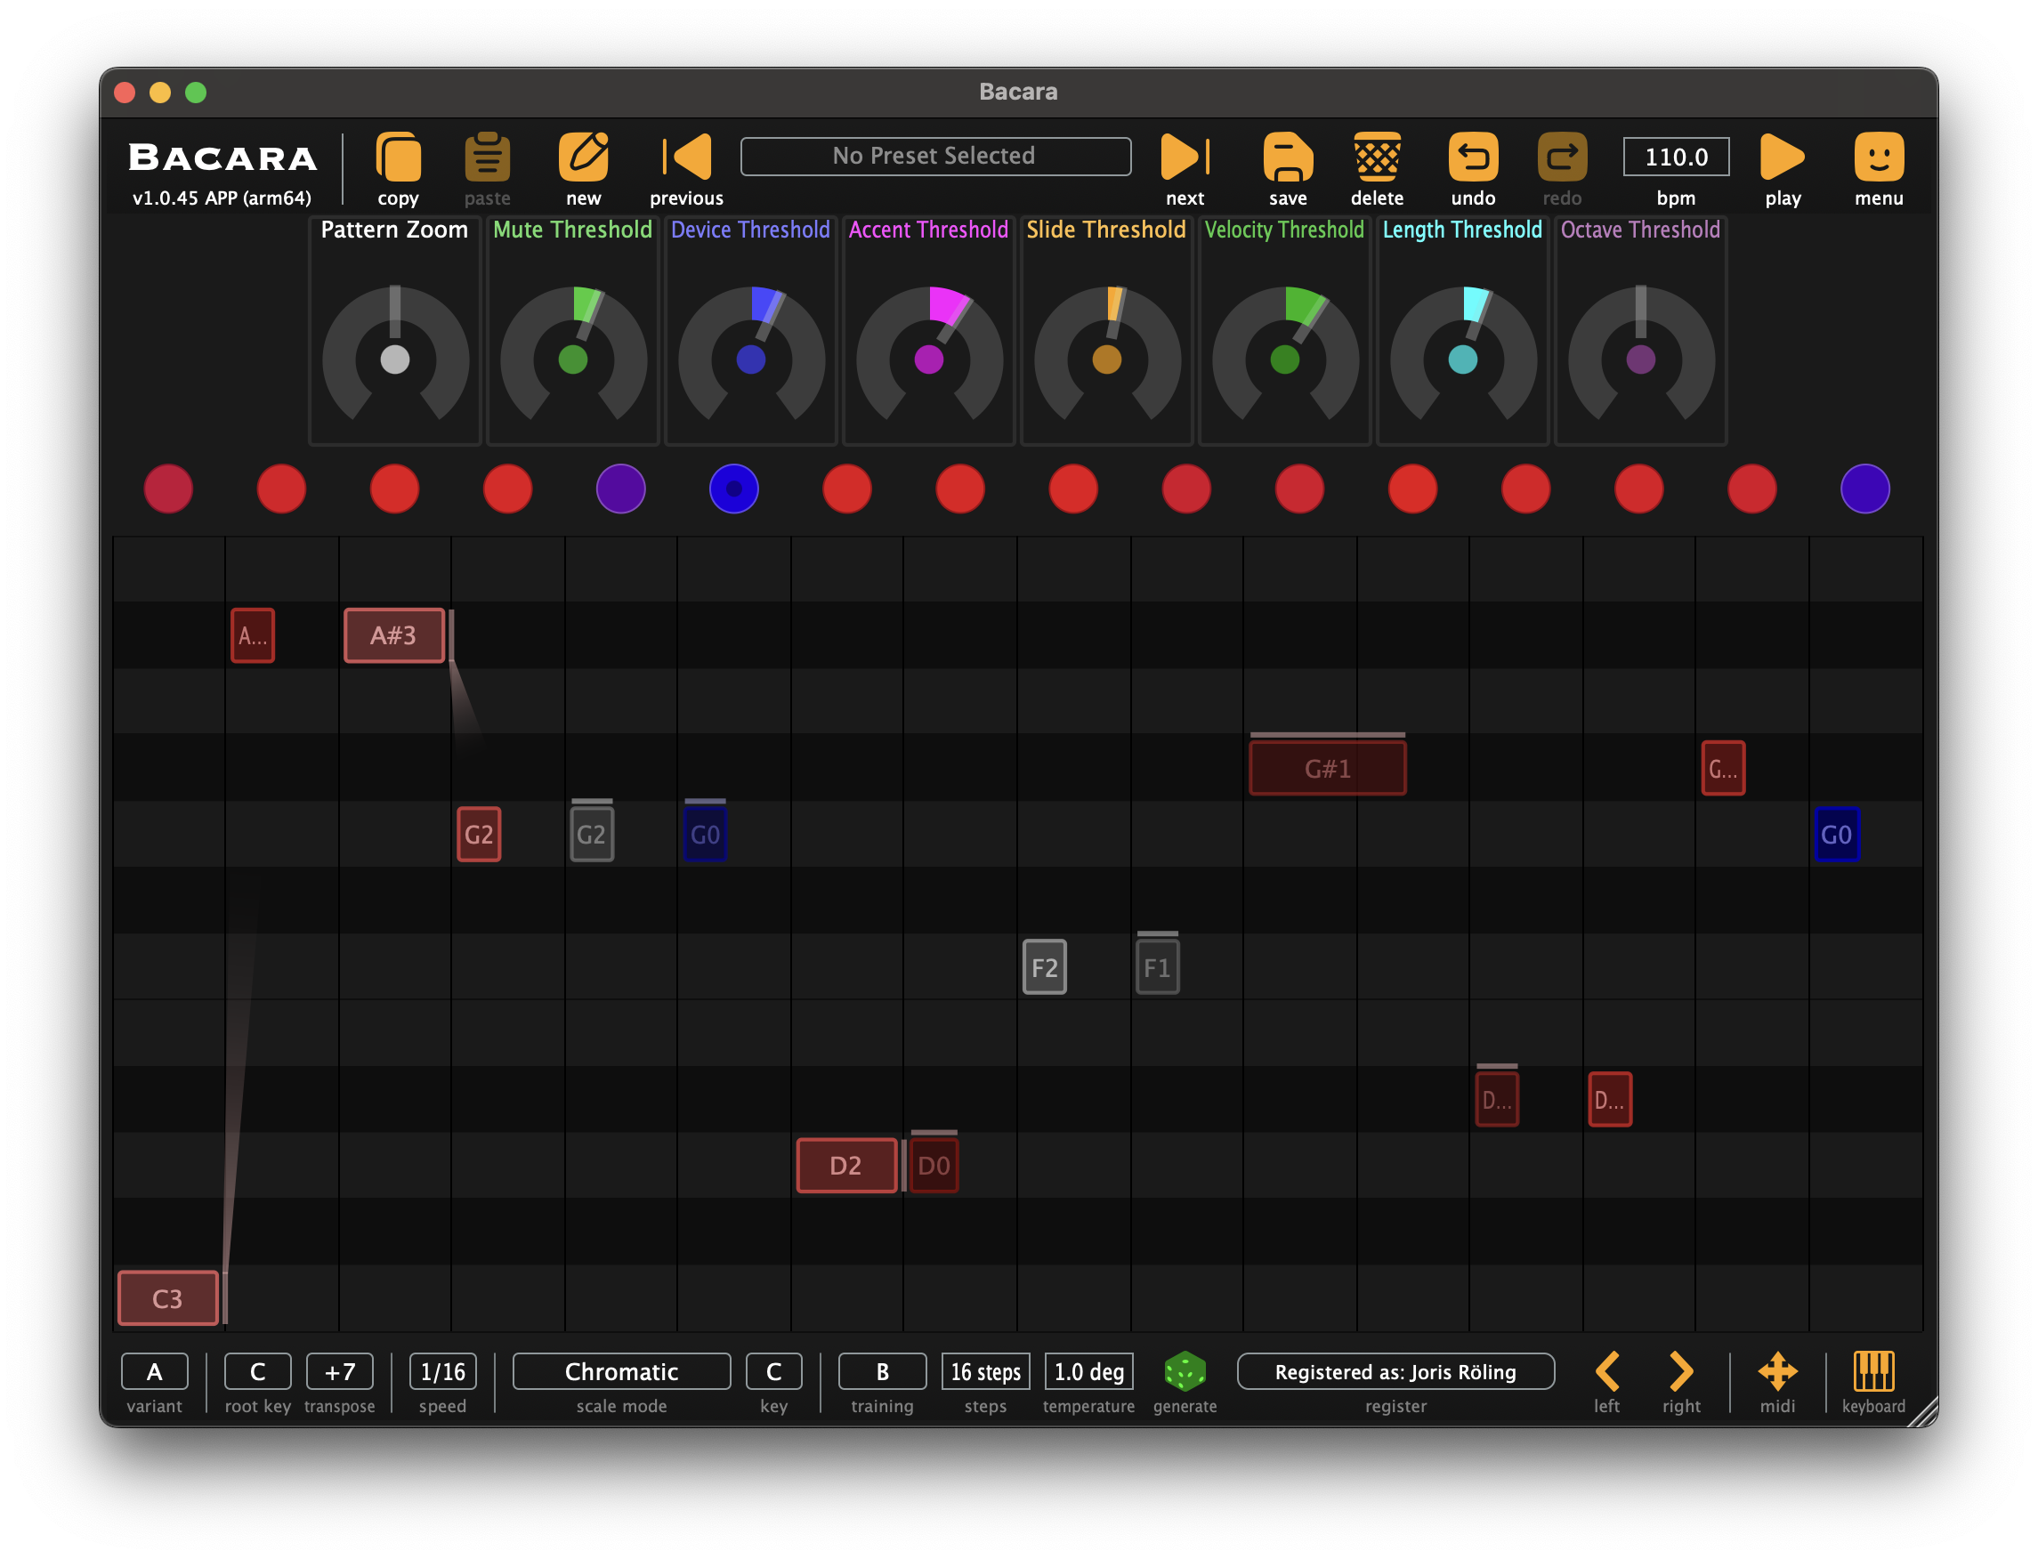Delete the preset with trash icon
This screenshot has height=1559, width=2038.
tap(1376, 157)
